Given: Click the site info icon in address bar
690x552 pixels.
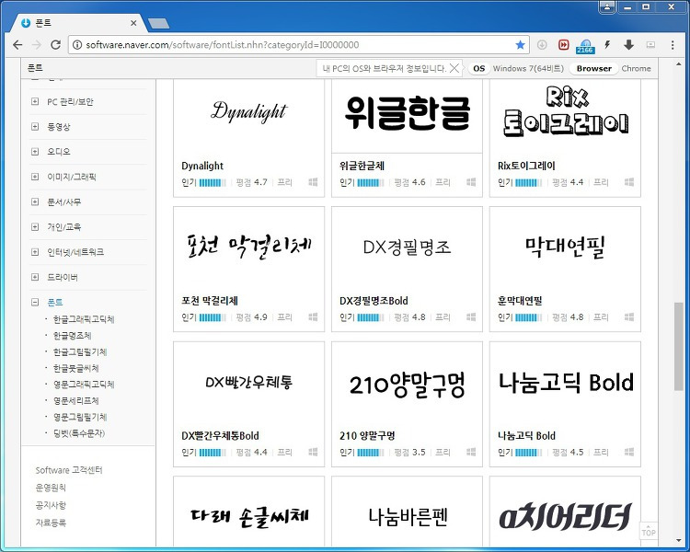Looking at the screenshot, I should tap(77, 45).
